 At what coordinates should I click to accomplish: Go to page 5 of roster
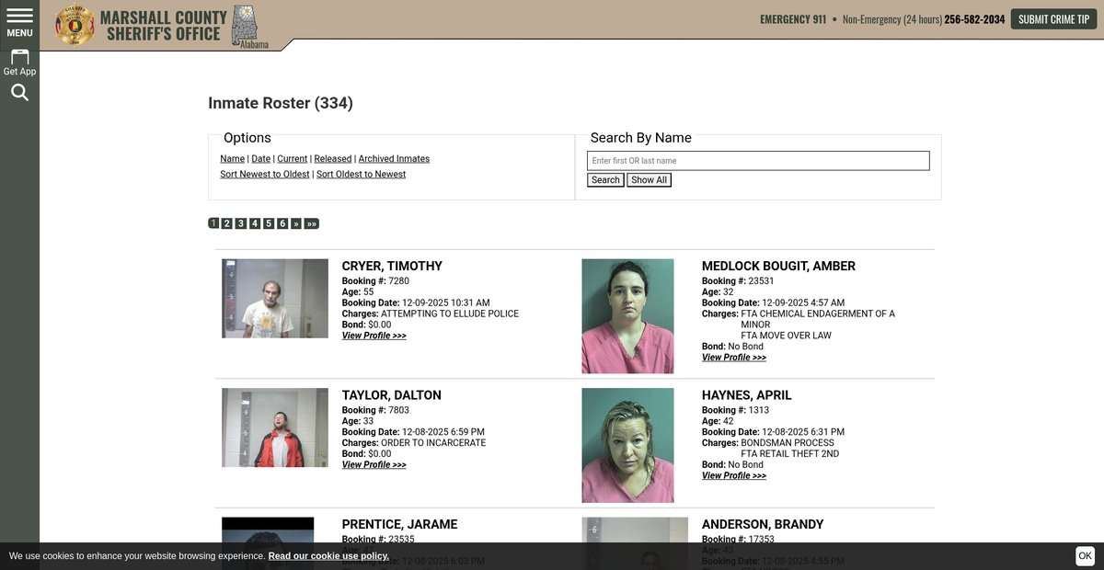coord(269,223)
